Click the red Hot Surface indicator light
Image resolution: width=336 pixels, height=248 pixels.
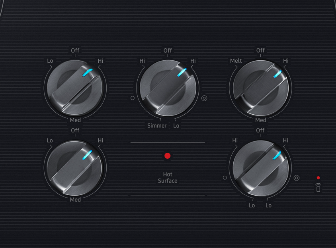coord(167,156)
